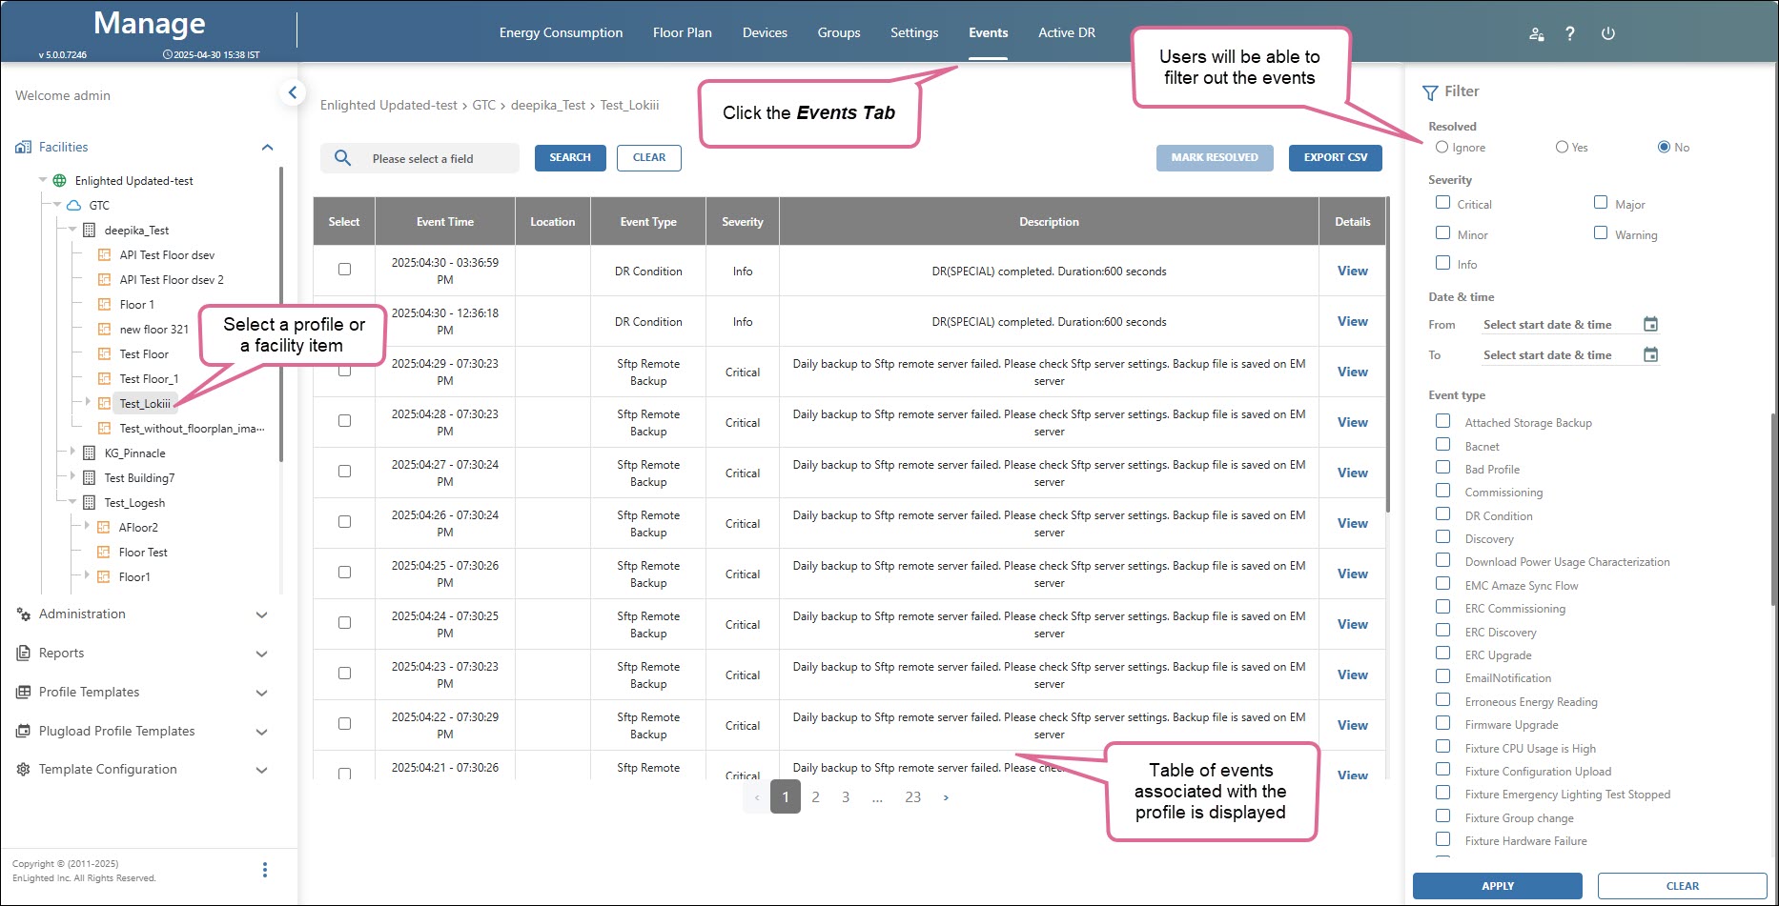Enable the DR Condition event type checkbox

pos(1443,514)
